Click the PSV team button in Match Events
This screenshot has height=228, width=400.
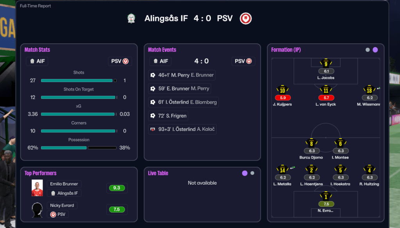[244, 61]
